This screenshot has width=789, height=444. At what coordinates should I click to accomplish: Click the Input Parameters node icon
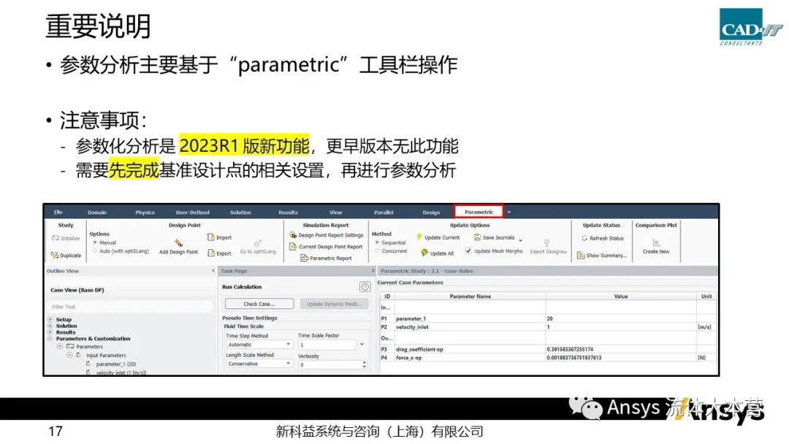click(78, 355)
